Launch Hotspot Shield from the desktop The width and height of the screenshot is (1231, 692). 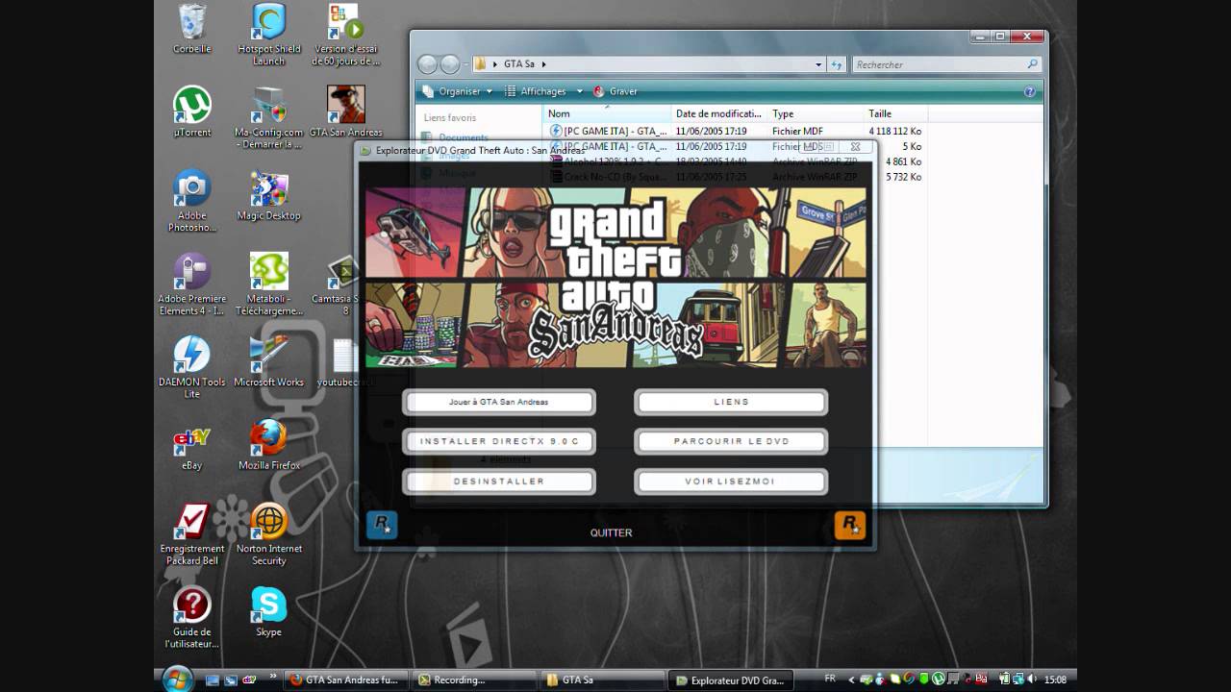click(268, 35)
